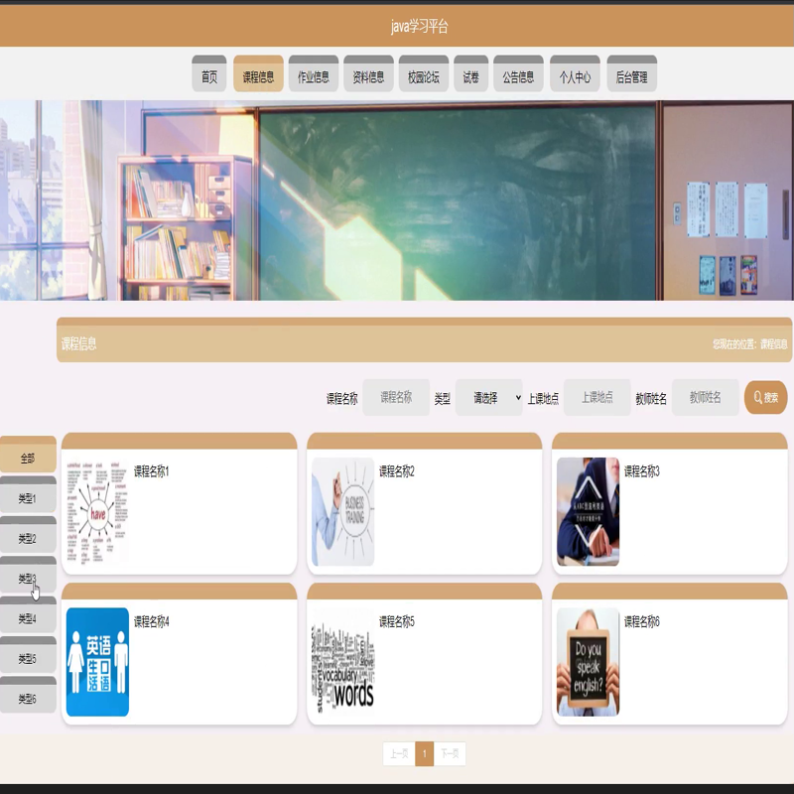The height and width of the screenshot is (794, 794).
Task: Click the 课程名称4 title text
Action: click(152, 621)
